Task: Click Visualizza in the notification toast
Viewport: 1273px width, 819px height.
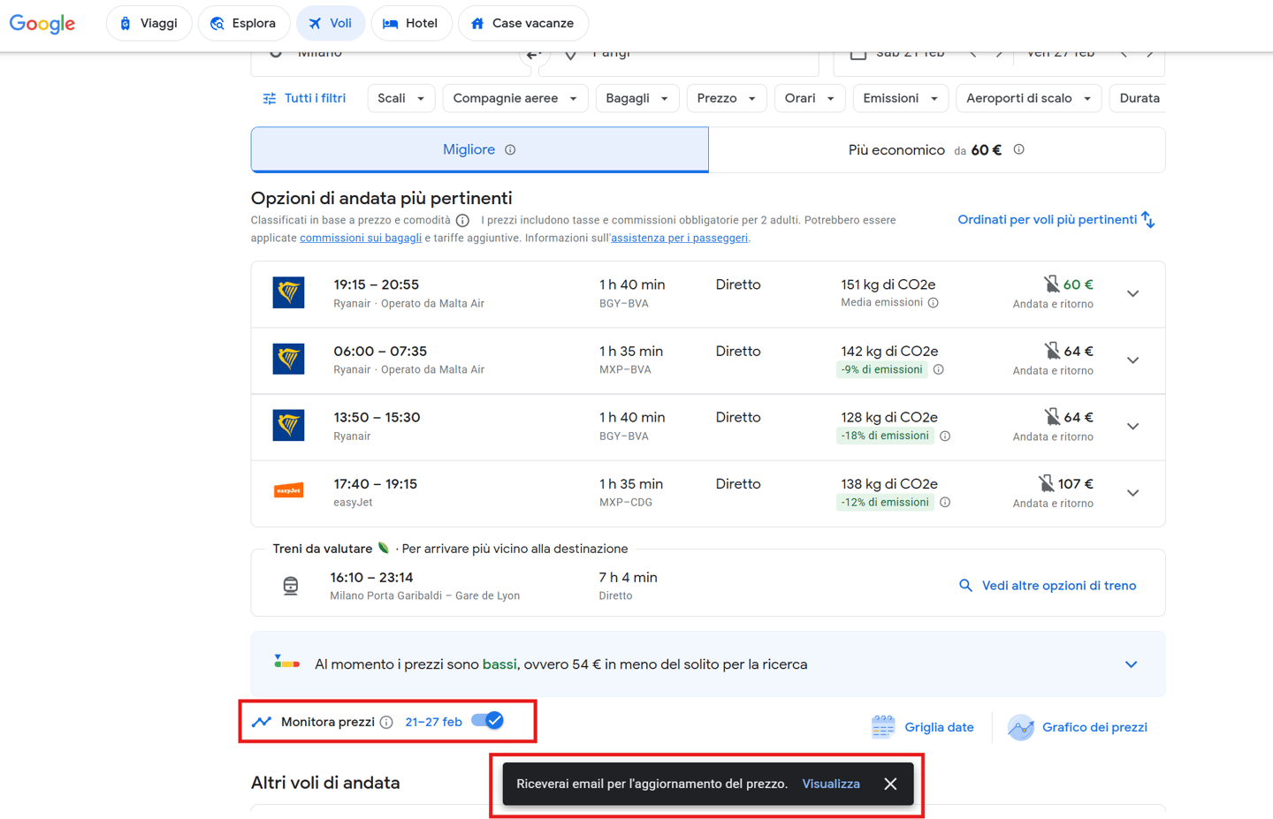Action: click(831, 784)
